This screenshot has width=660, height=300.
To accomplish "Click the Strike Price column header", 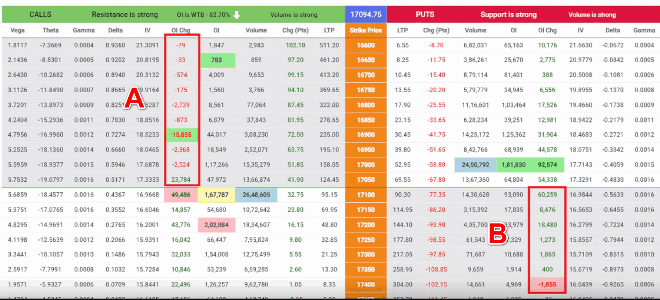I will click(x=366, y=30).
